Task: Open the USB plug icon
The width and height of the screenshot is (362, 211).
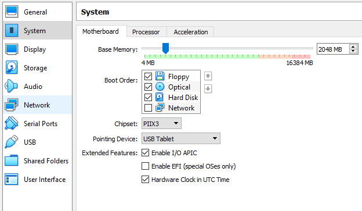Action: pos(12,142)
